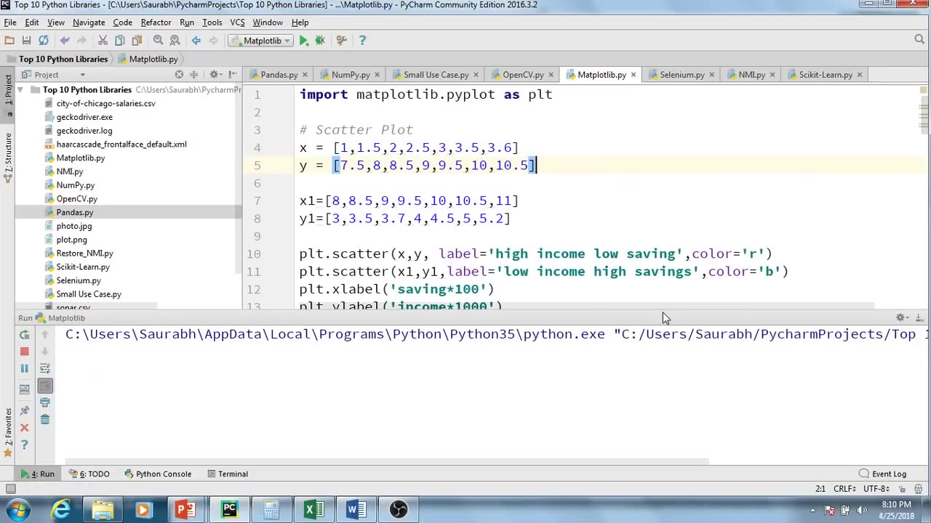Viewport: 931px width, 523px height.
Task: Show hidden system tray icons arrow
Action: 812,509
